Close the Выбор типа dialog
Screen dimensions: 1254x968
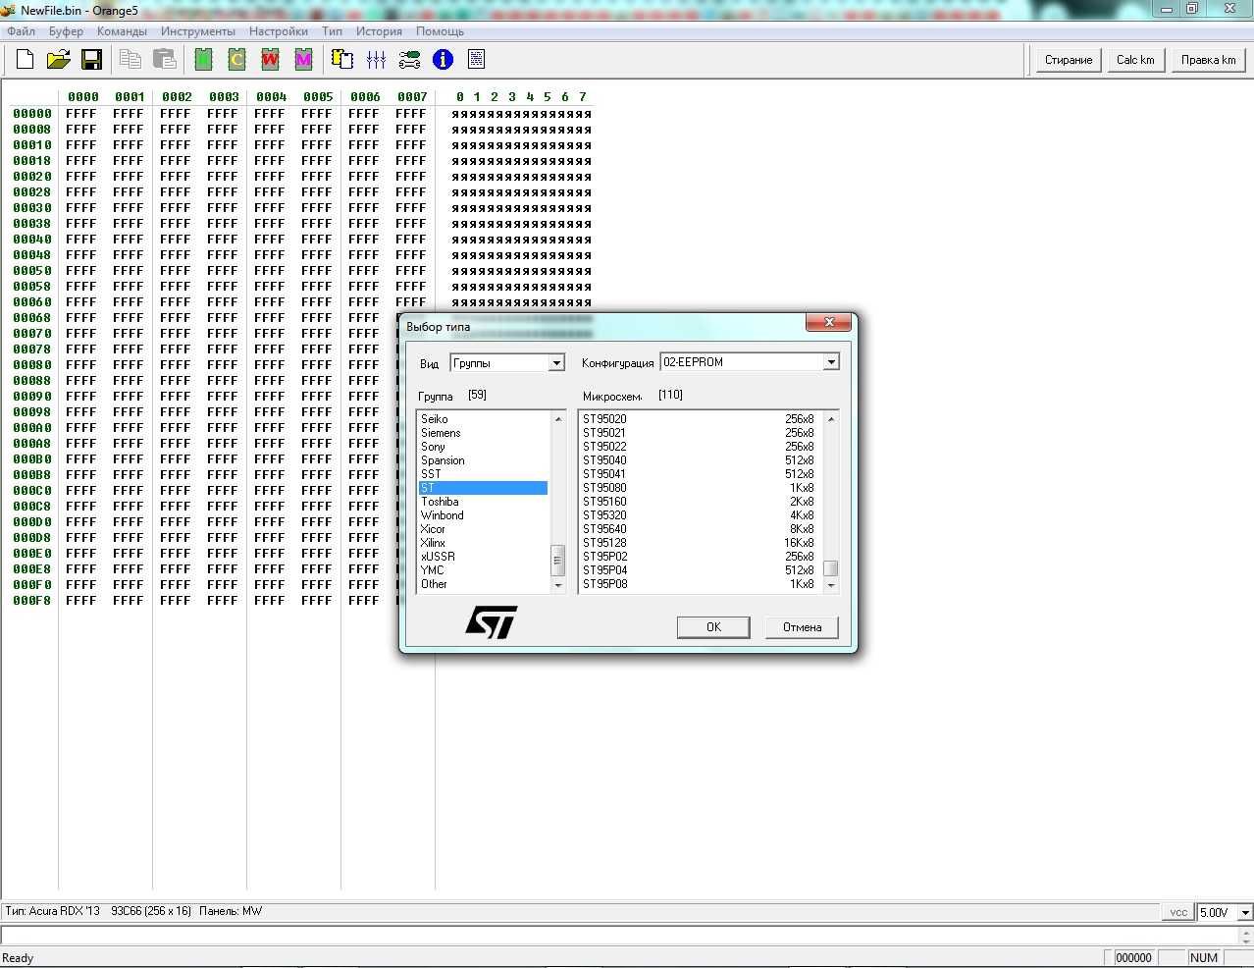point(829,322)
